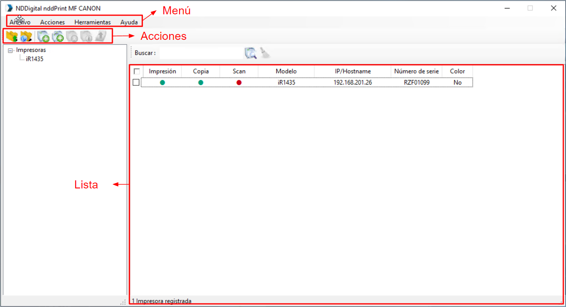Click the first add printer icon
Screen dimensions: 566x307
point(43,36)
